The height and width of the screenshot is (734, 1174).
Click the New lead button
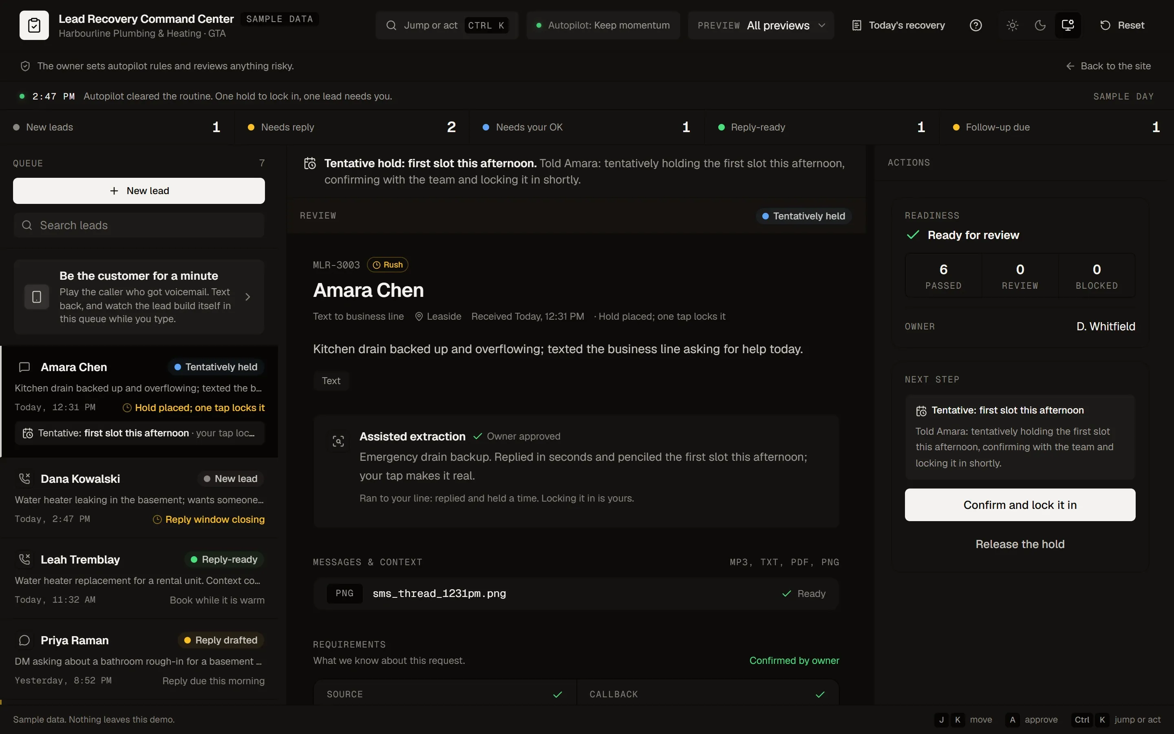point(139,191)
